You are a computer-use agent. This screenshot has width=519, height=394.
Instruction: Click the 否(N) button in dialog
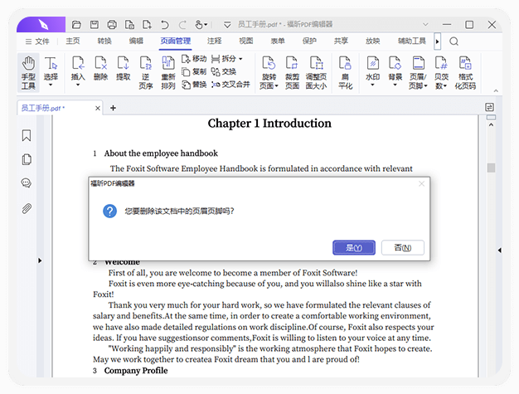[x=402, y=248]
